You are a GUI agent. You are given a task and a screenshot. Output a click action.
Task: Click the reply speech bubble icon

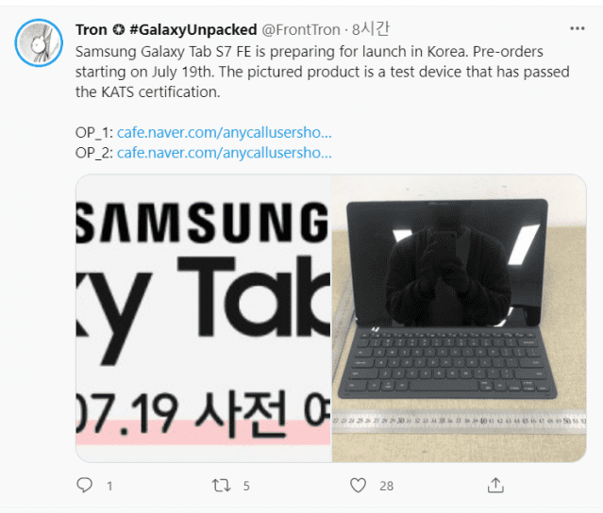coord(85,486)
